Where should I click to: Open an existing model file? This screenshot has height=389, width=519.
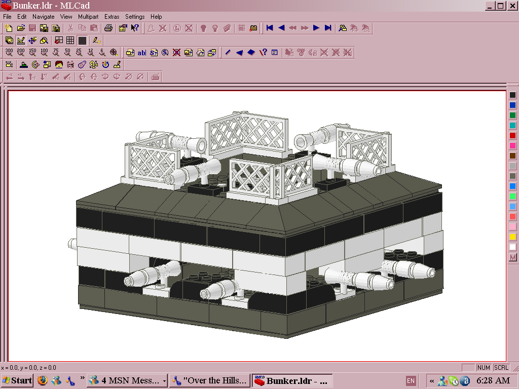click(21, 28)
